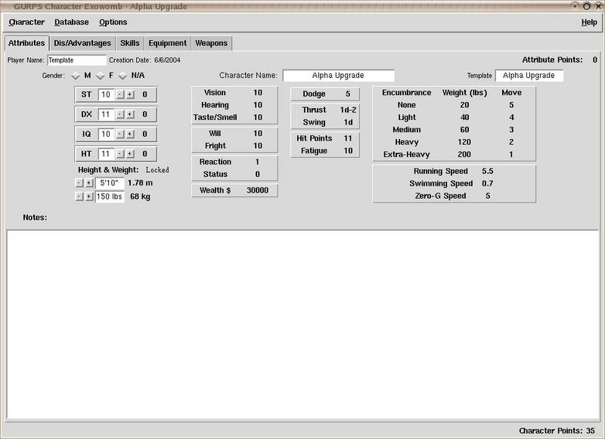The image size is (605, 439).
Task: Increase the HT attribute with plus button
Action: click(130, 154)
